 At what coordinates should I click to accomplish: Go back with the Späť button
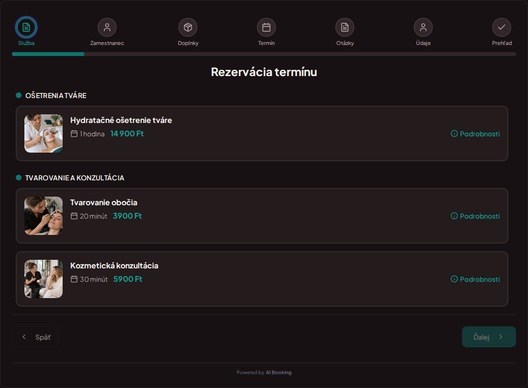(x=35, y=337)
